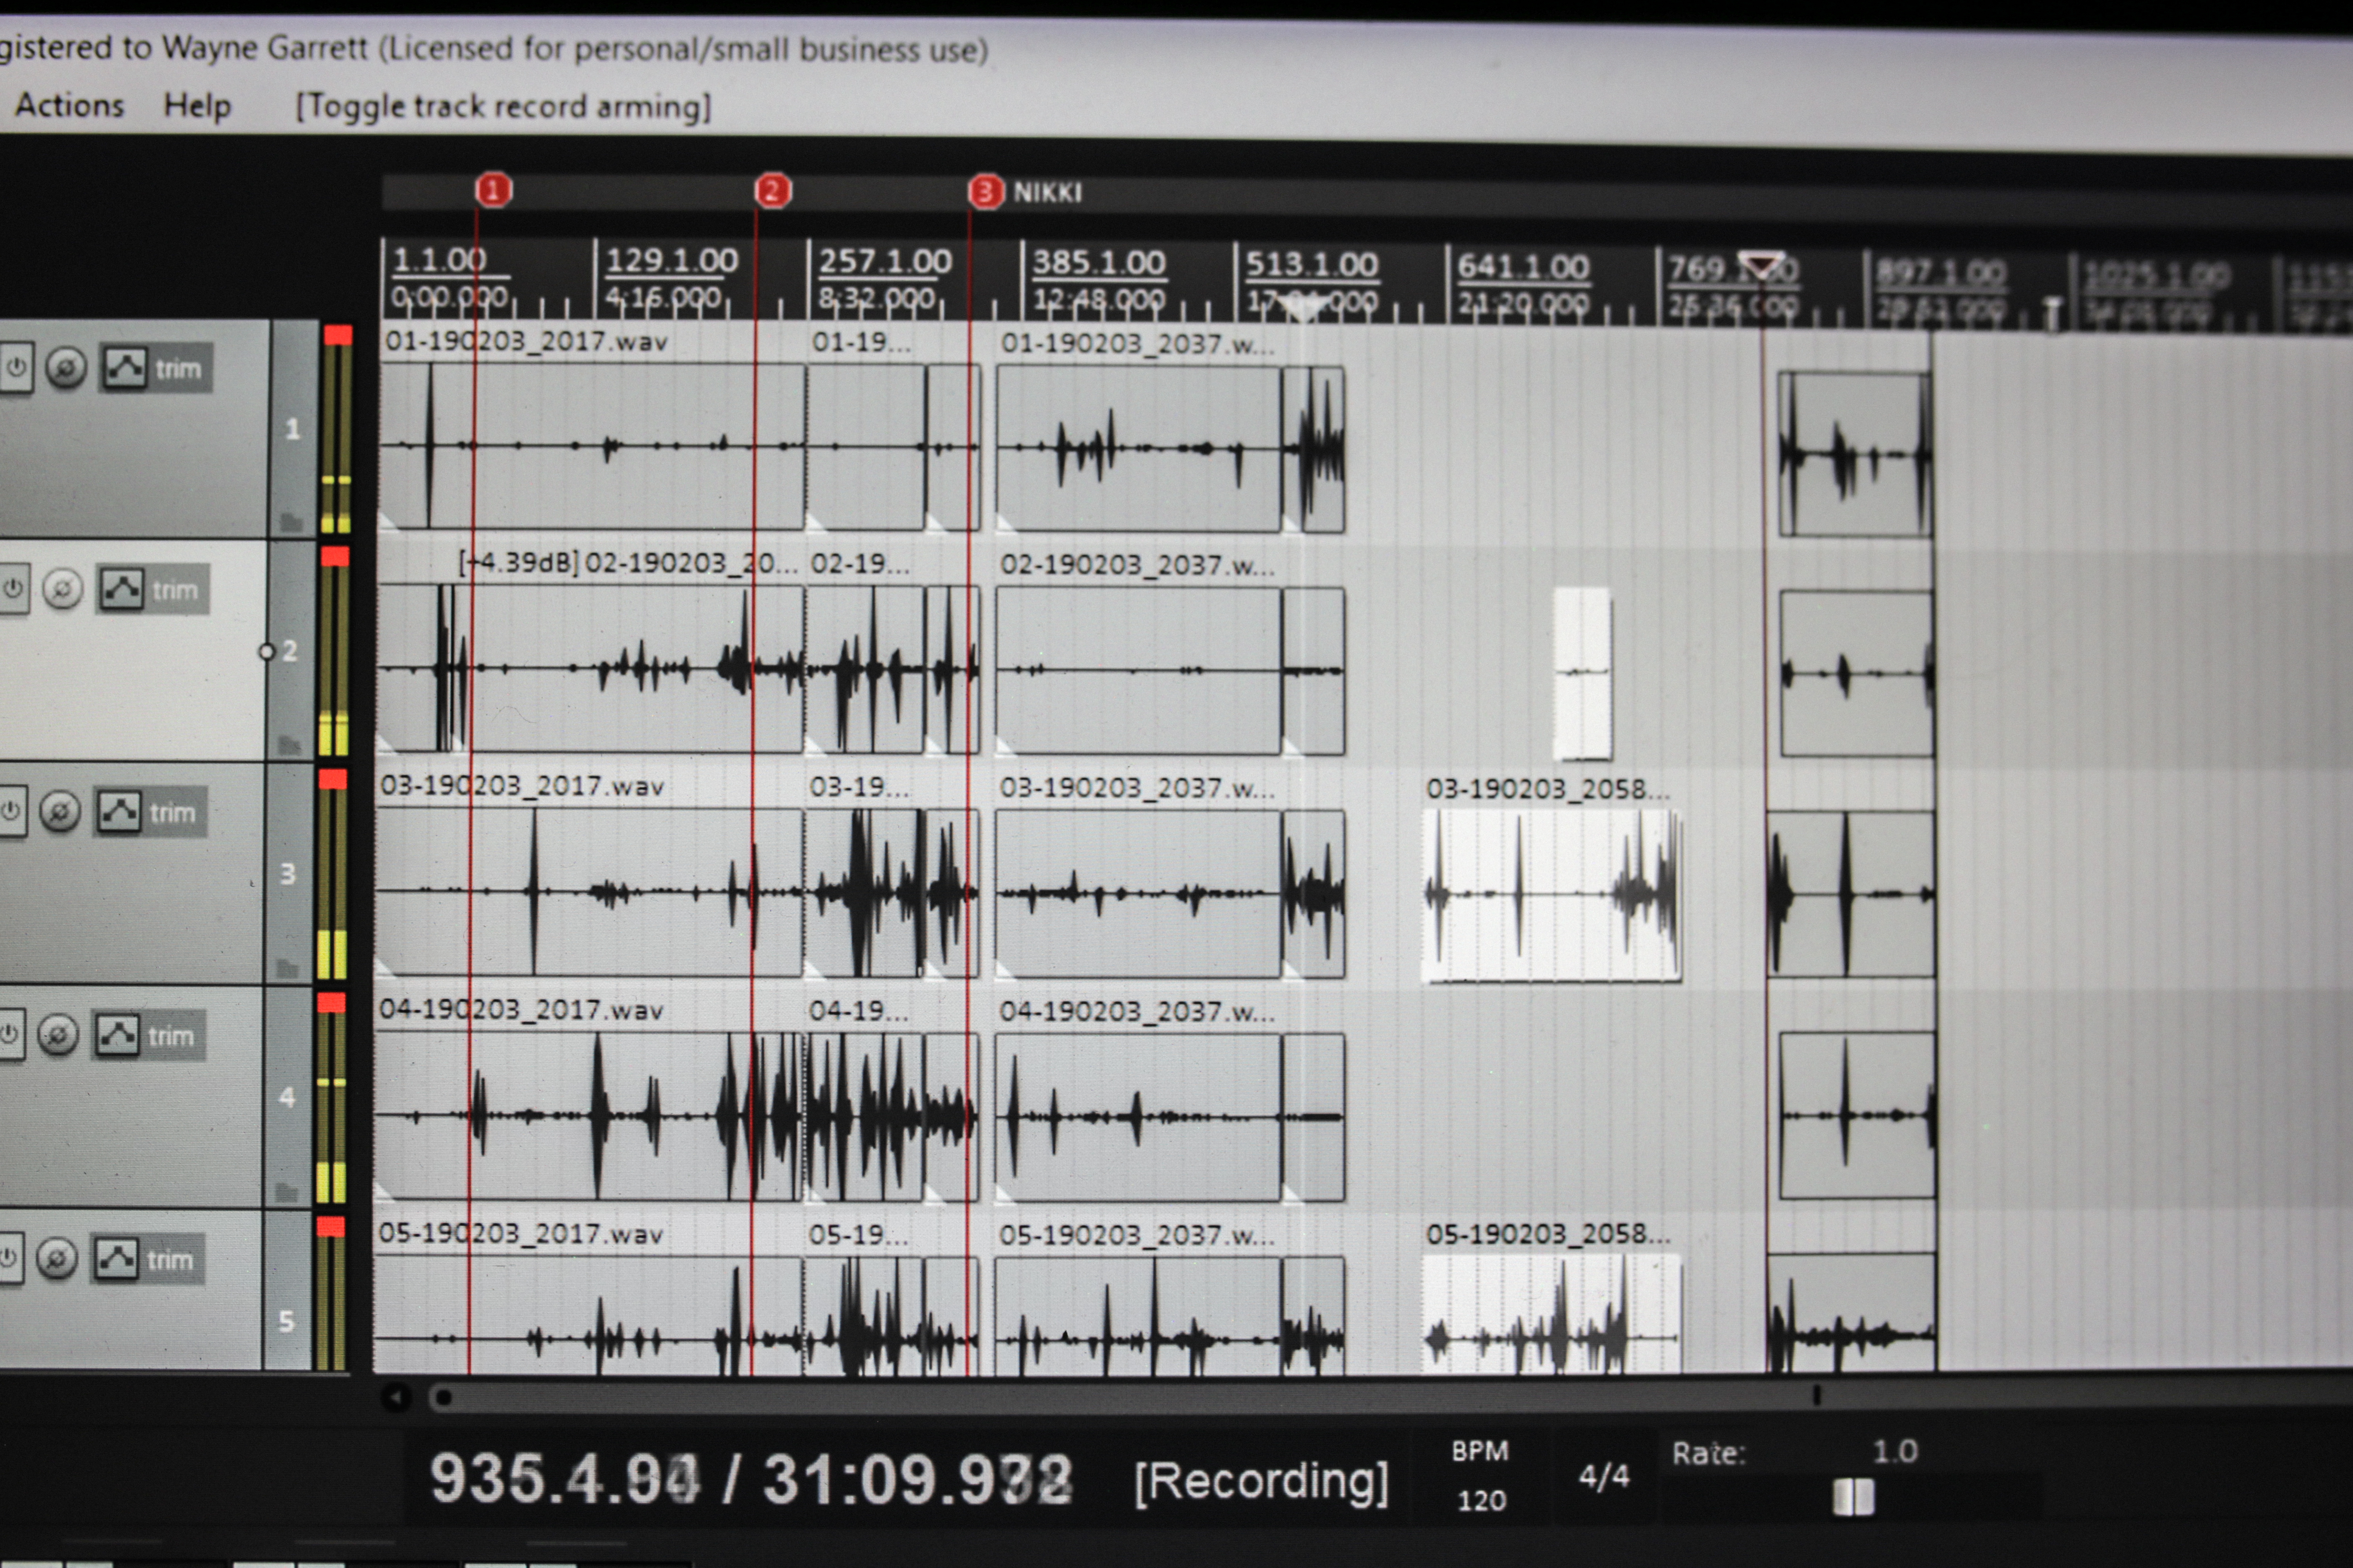This screenshot has width=2353, height=1568.
Task: Click scroll-left arrow below the timeline
Action: pos(396,1397)
